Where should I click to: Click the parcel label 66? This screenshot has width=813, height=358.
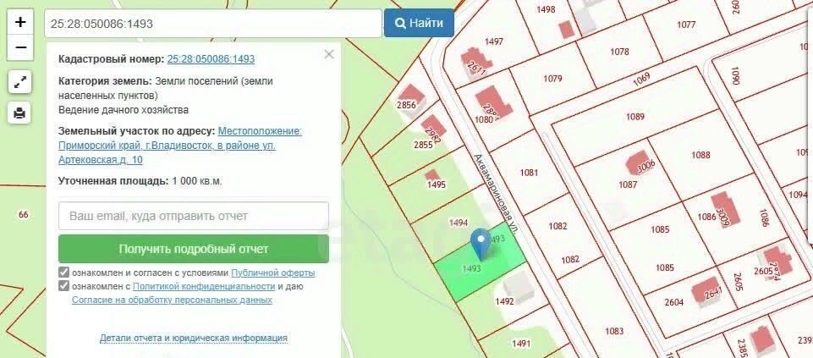(23, 214)
